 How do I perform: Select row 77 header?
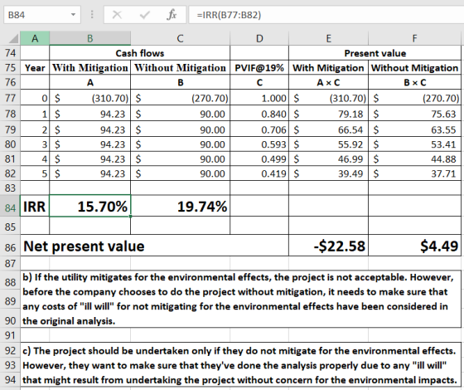[x=10, y=98]
